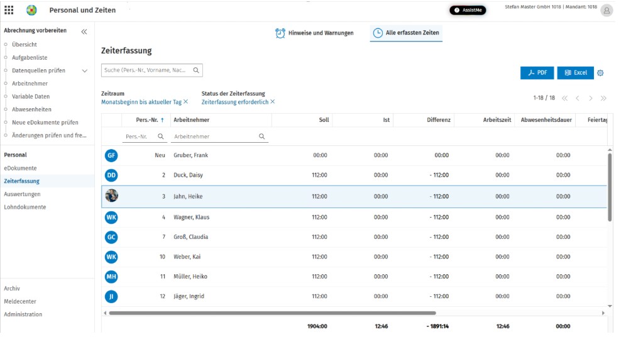Open table settings gear icon

click(600, 73)
